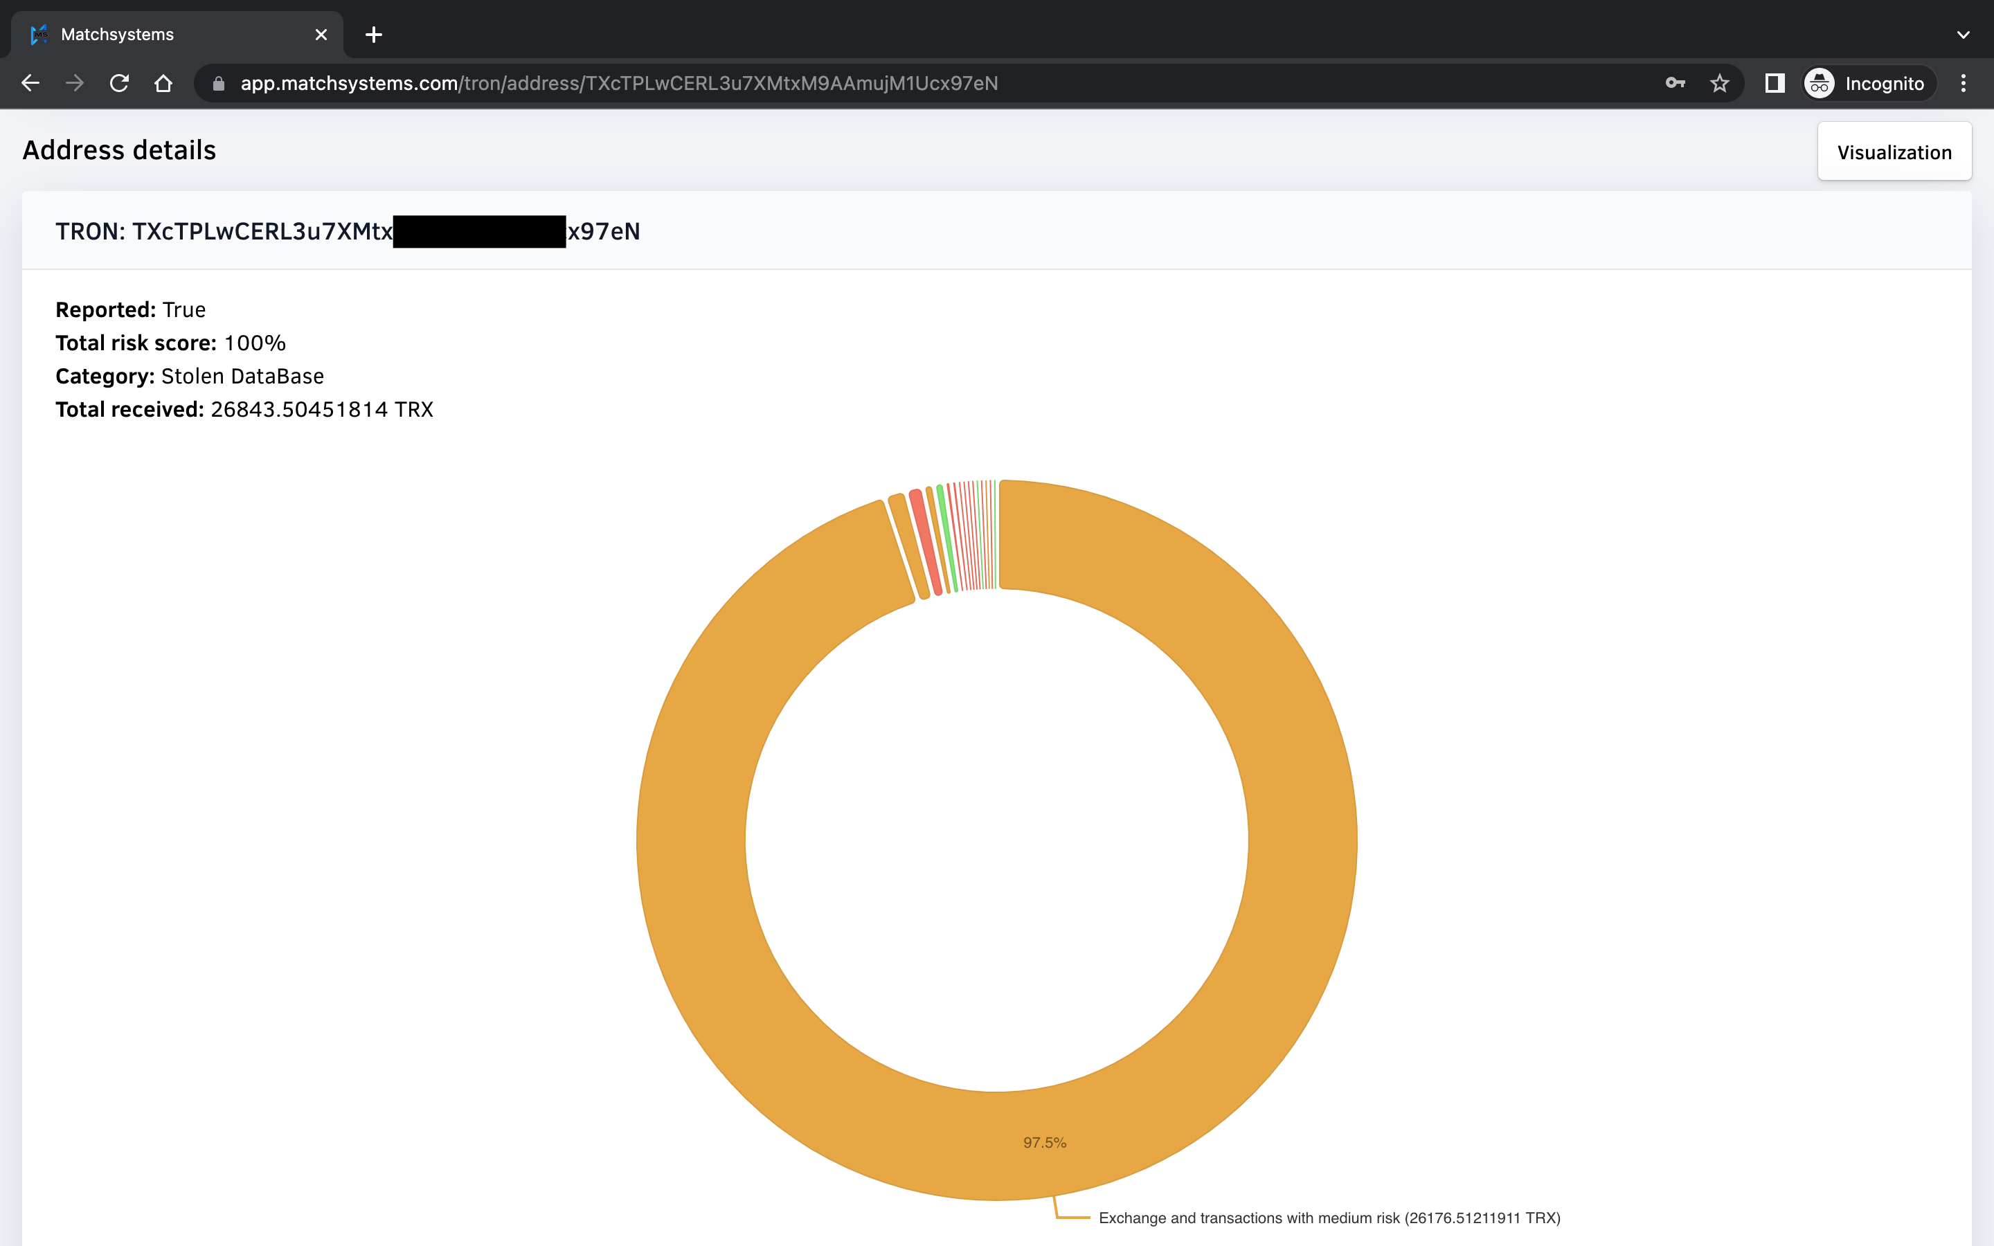Click the Visualization button
Viewport: 1994px width, 1246px height.
point(1894,152)
